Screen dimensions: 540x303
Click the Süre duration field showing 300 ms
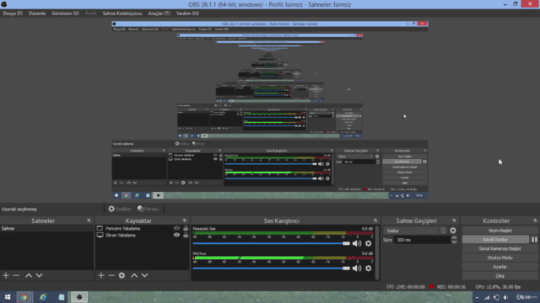point(422,240)
